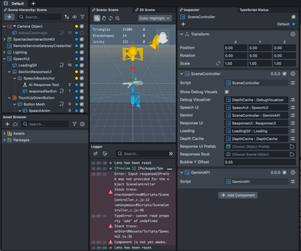The height and width of the screenshot is (251, 301).
Task: Open Transform component settings gear
Action: tap(293, 34)
